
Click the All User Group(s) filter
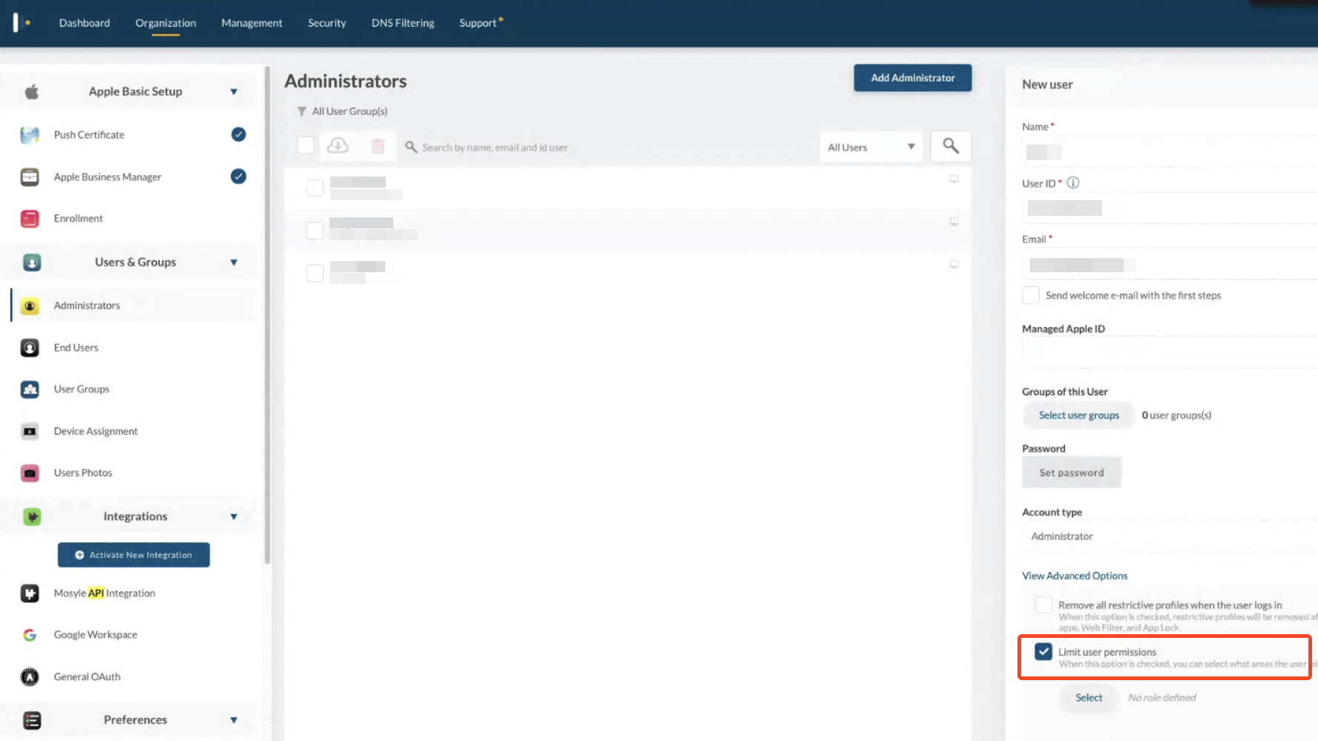point(350,111)
